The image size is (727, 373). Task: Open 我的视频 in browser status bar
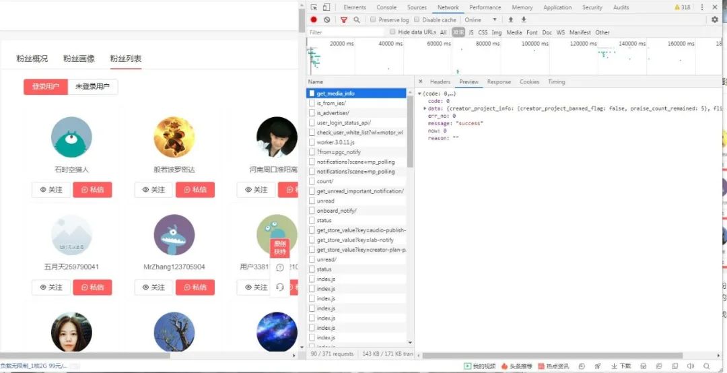point(480,366)
